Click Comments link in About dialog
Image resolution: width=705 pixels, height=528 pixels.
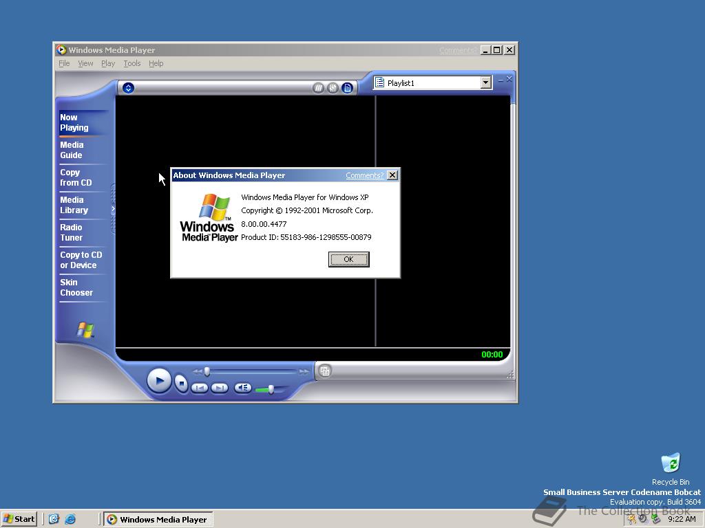(x=365, y=175)
